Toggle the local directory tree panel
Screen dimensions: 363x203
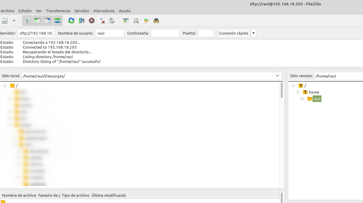click(x=36, y=21)
